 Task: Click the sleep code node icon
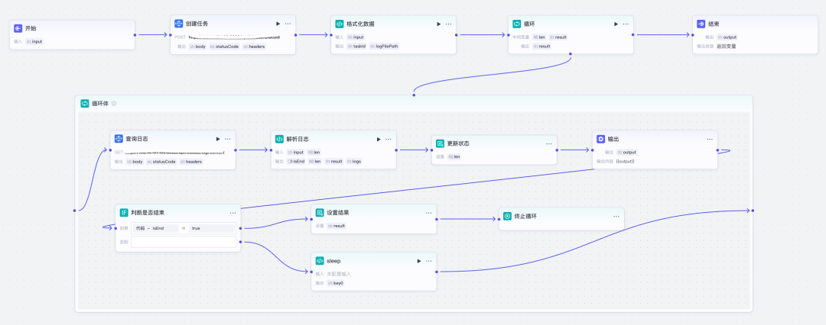pos(319,261)
